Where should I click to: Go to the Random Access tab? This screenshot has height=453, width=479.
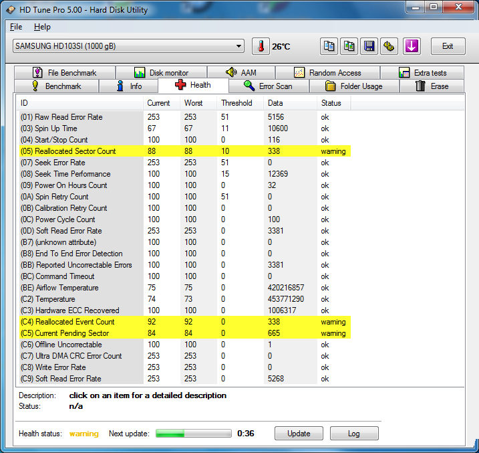pos(327,73)
